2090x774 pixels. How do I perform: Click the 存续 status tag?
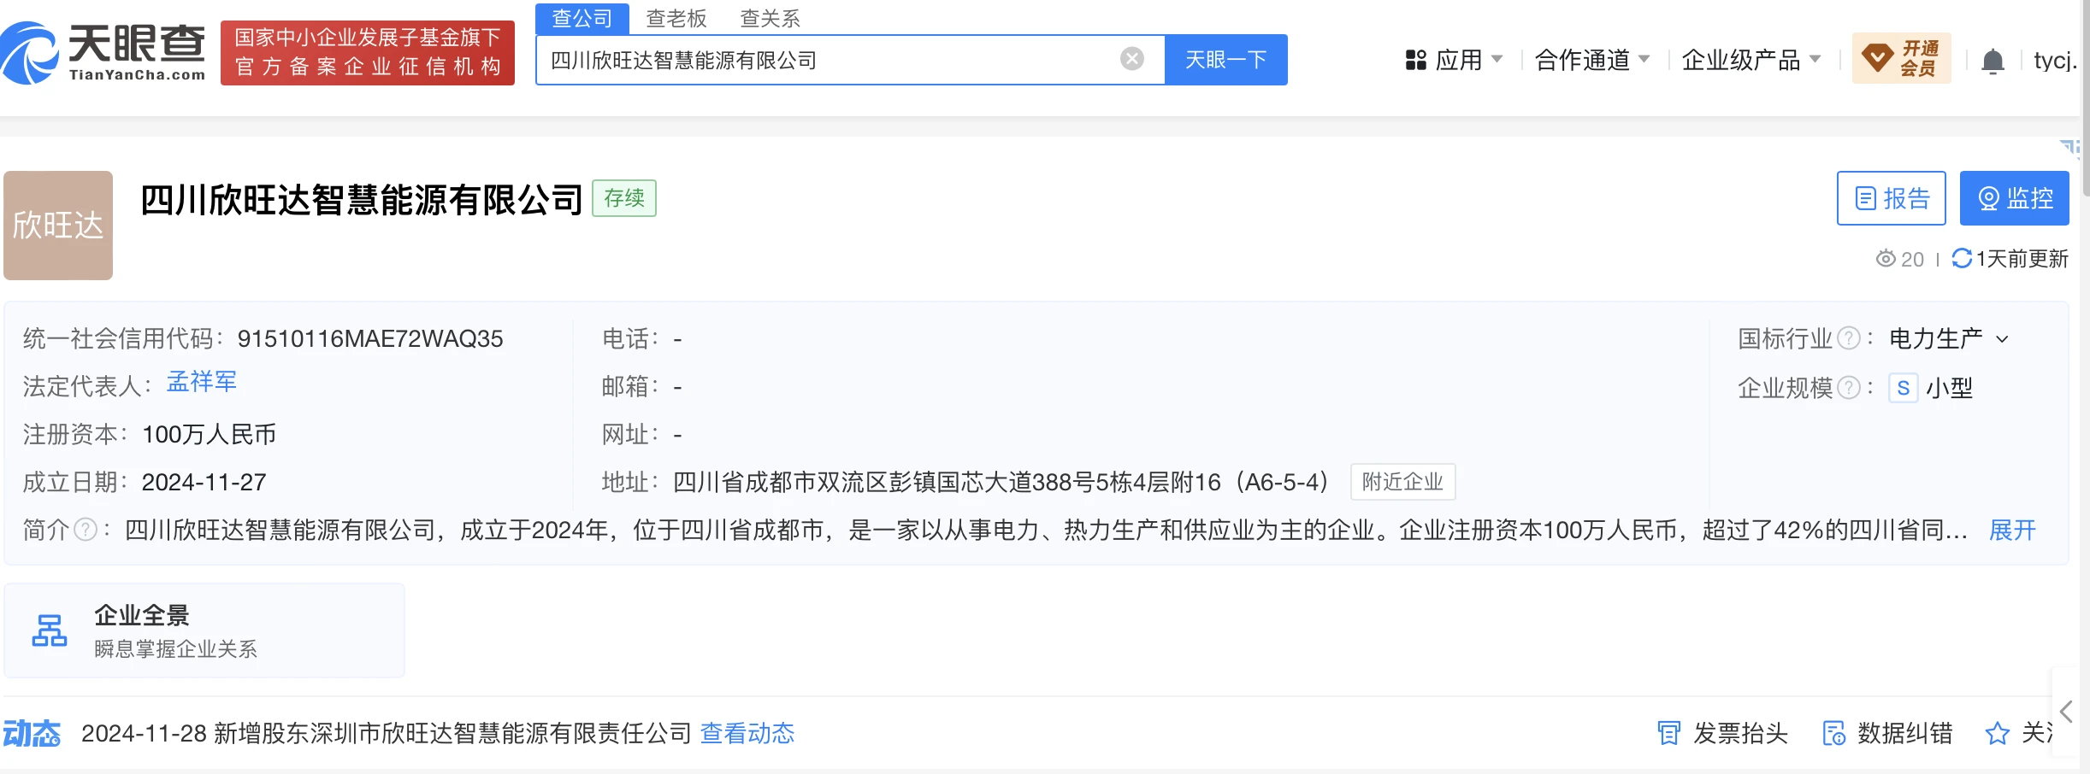point(624,198)
